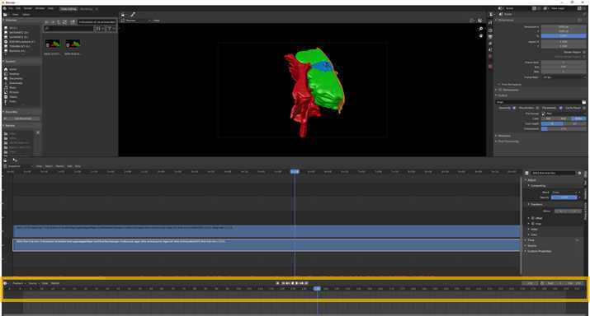
Task: Open the sequencer Strip menu
Action: pos(78,166)
